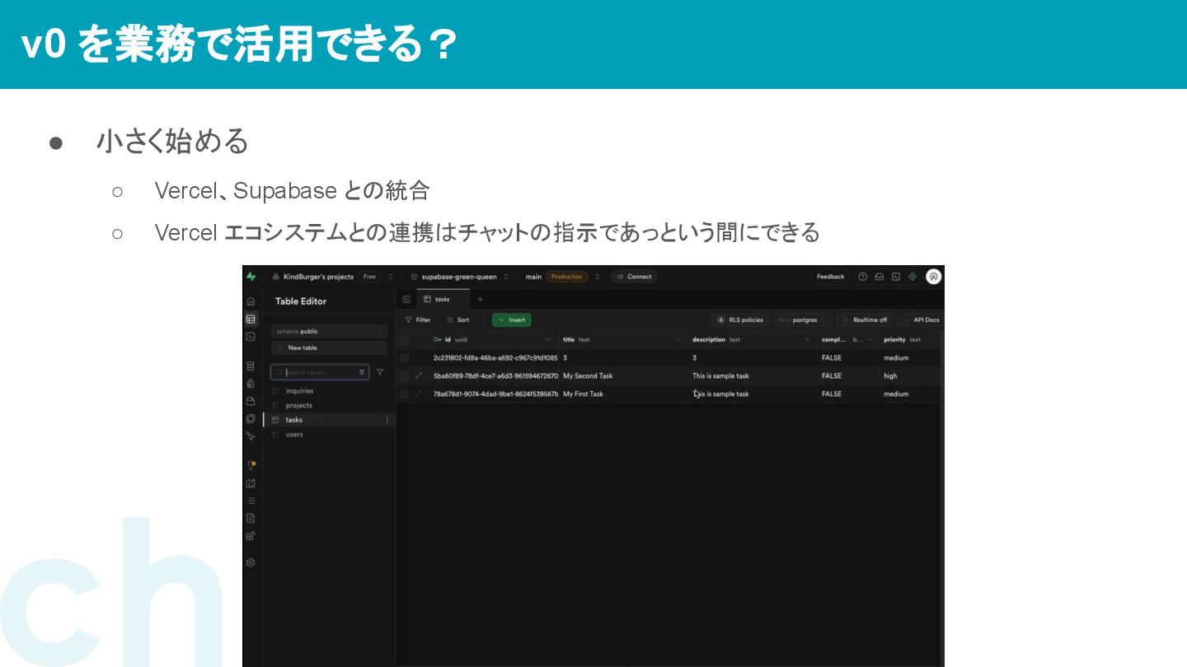Viewport: 1187px width, 667px height.
Task: Toggle the sidebar panel icon left of tasks tab
Action: pos(406,299)
